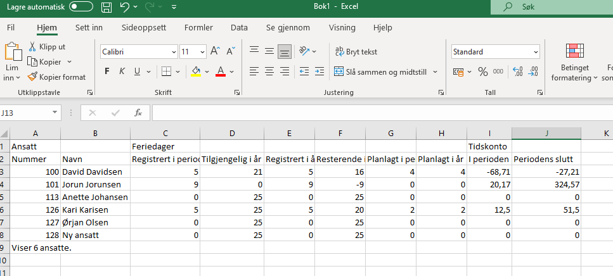Apply percent style format
The image size is (613, 276).
[x=483, y=72]
